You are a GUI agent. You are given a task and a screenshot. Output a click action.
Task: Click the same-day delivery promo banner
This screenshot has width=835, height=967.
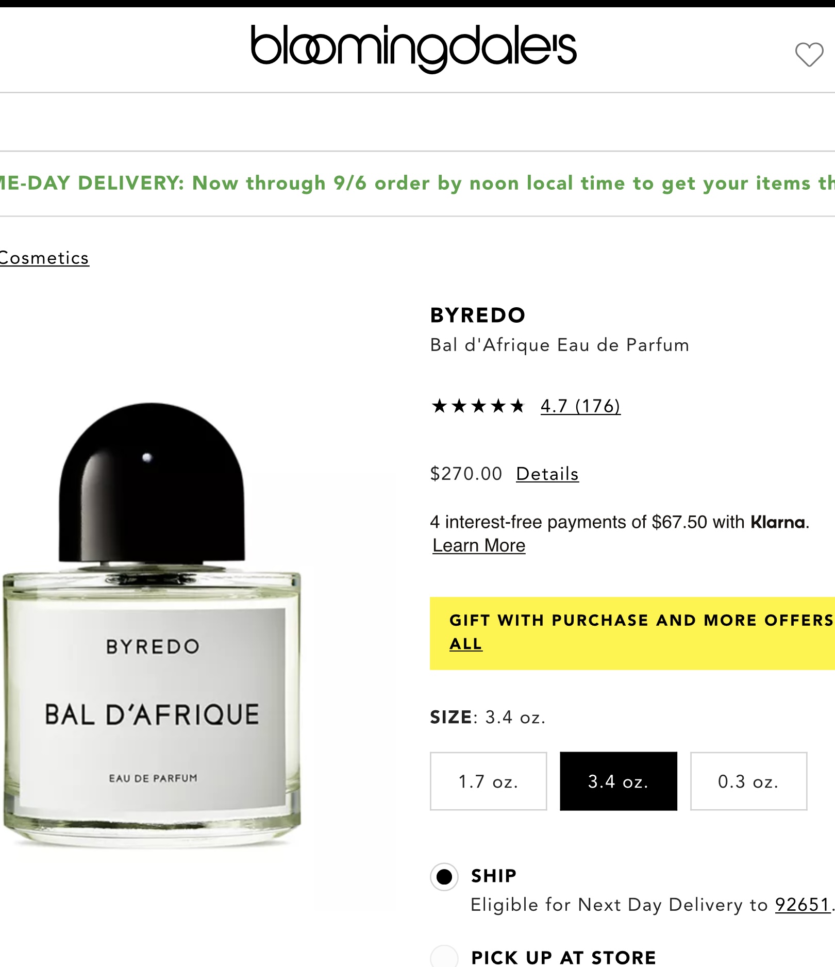click(417, 183)
